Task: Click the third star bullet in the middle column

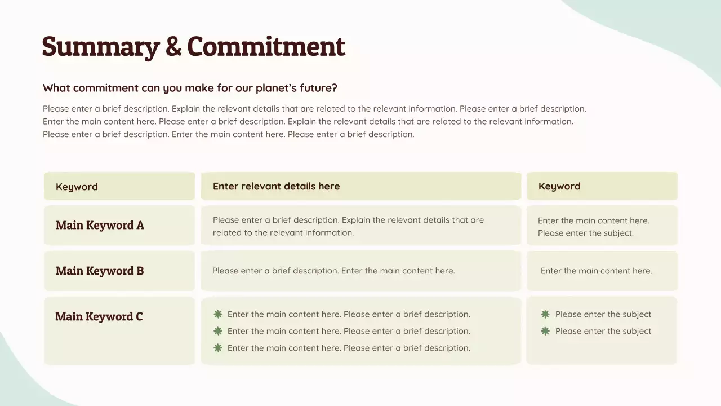Action: pos(218,348)
